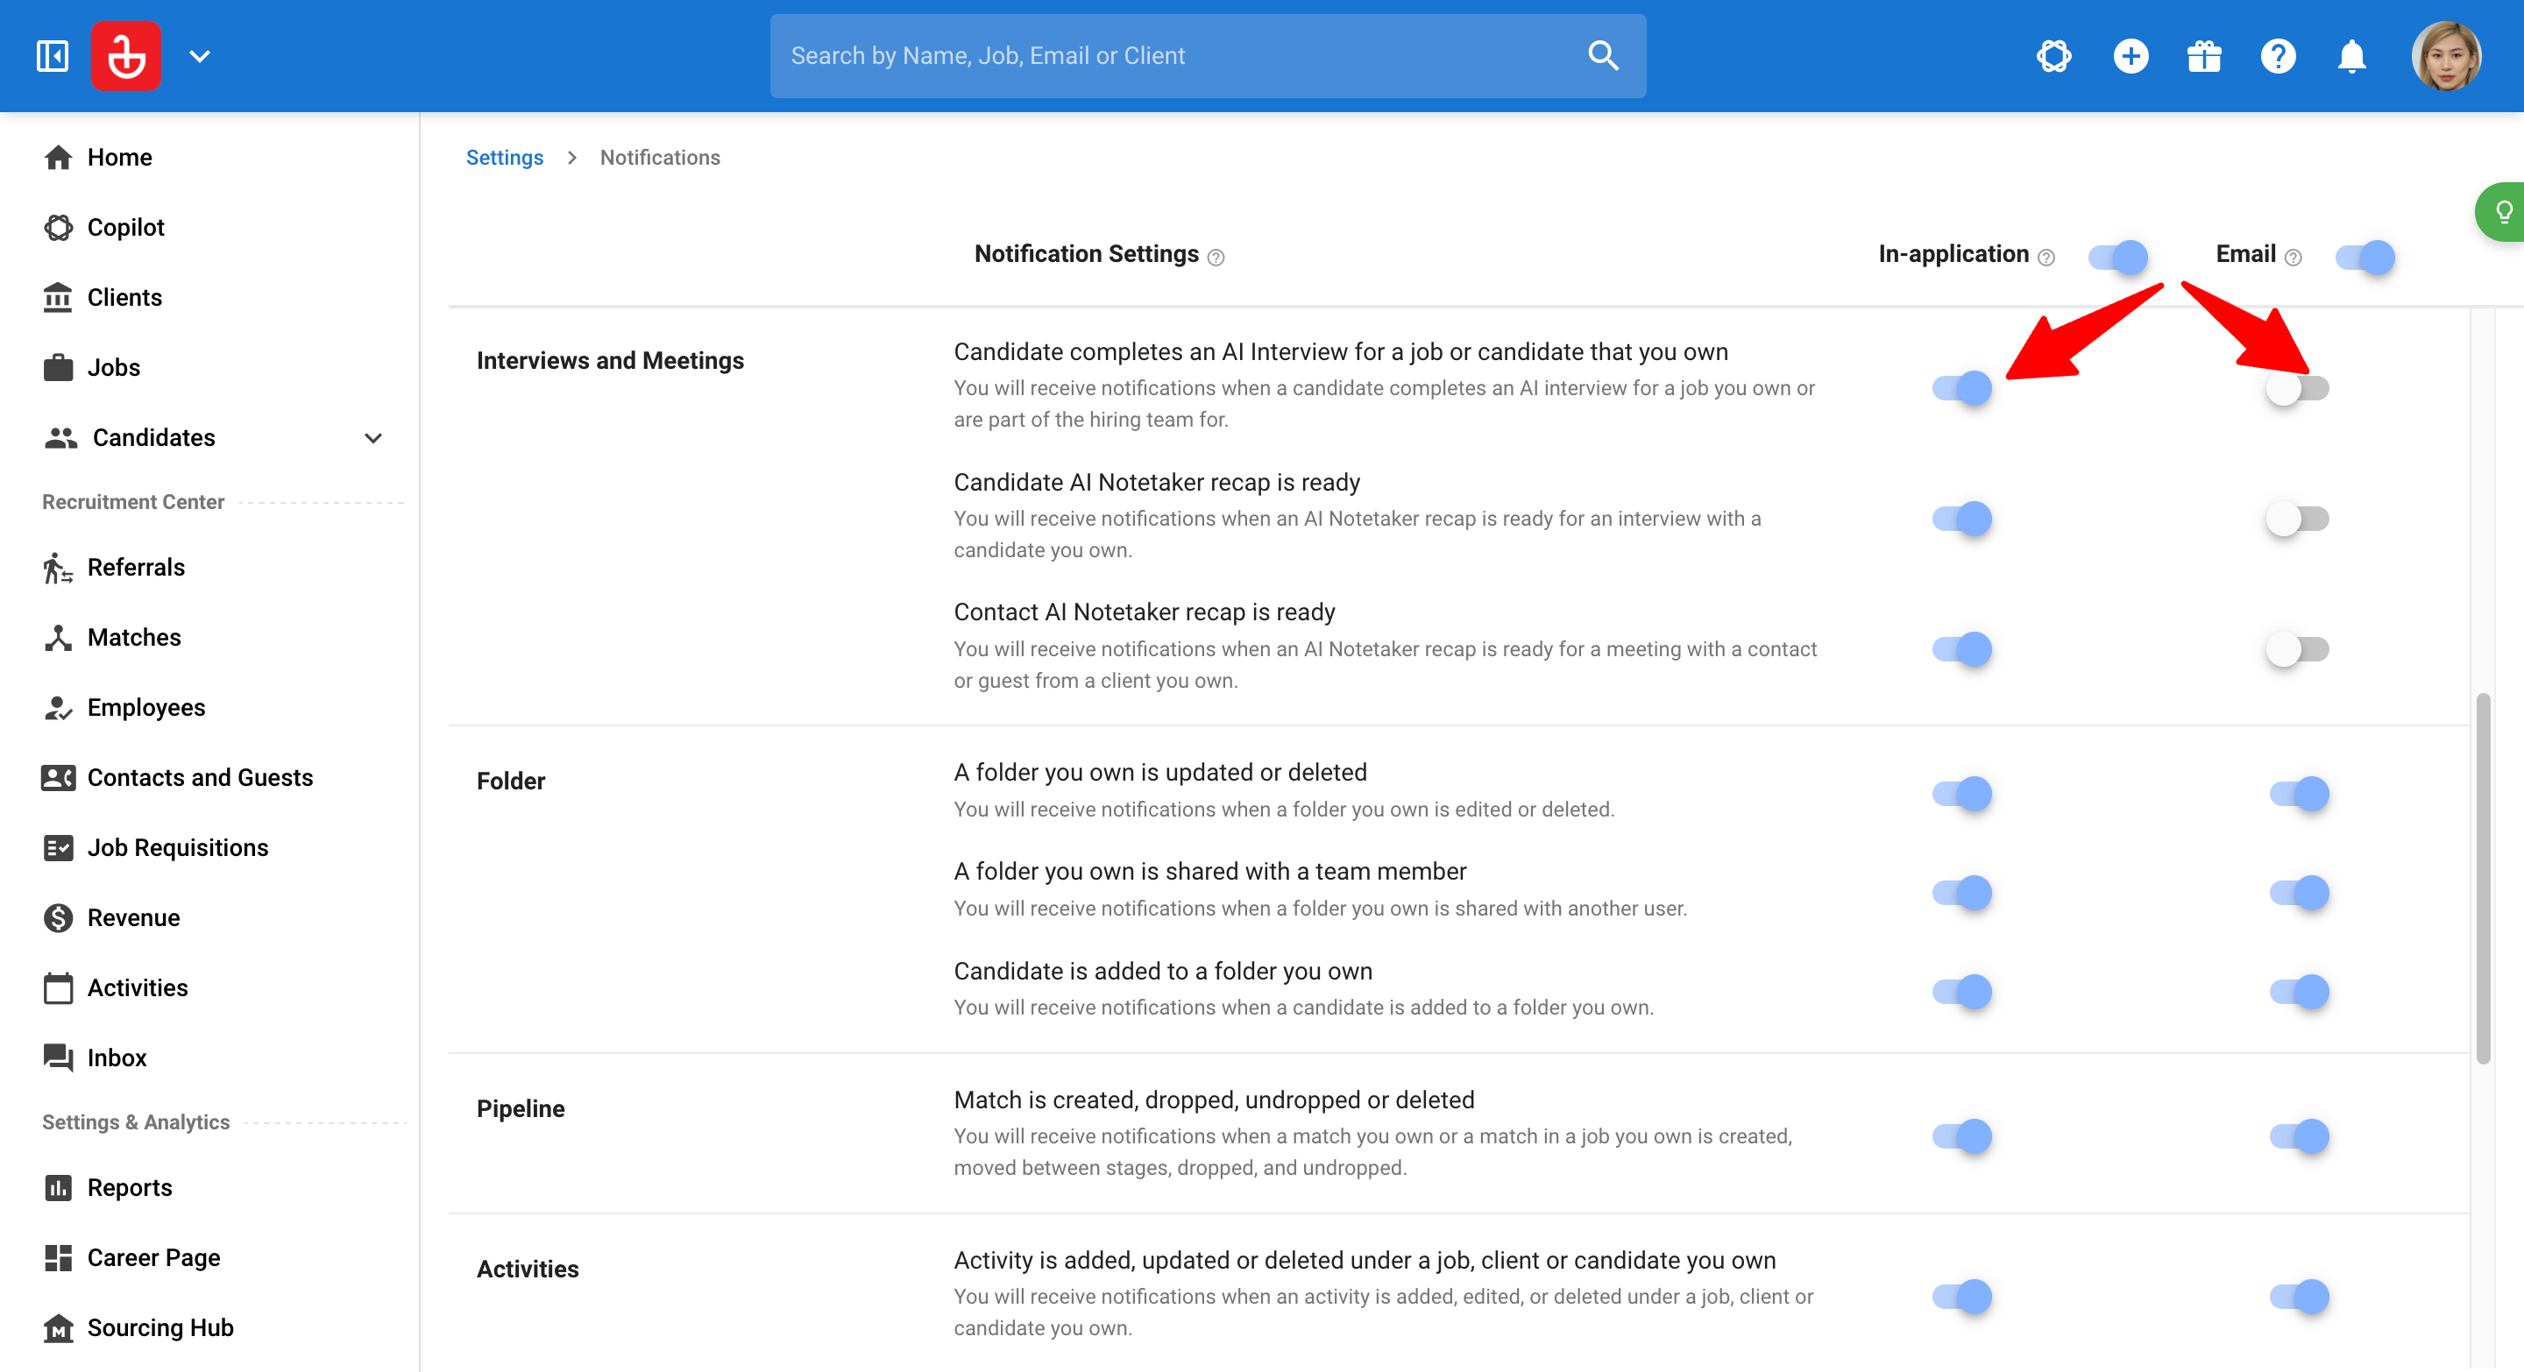Screen dimensions: 2524x1372
Task: Collapse the sidebar panel icon
Action: 52,56
